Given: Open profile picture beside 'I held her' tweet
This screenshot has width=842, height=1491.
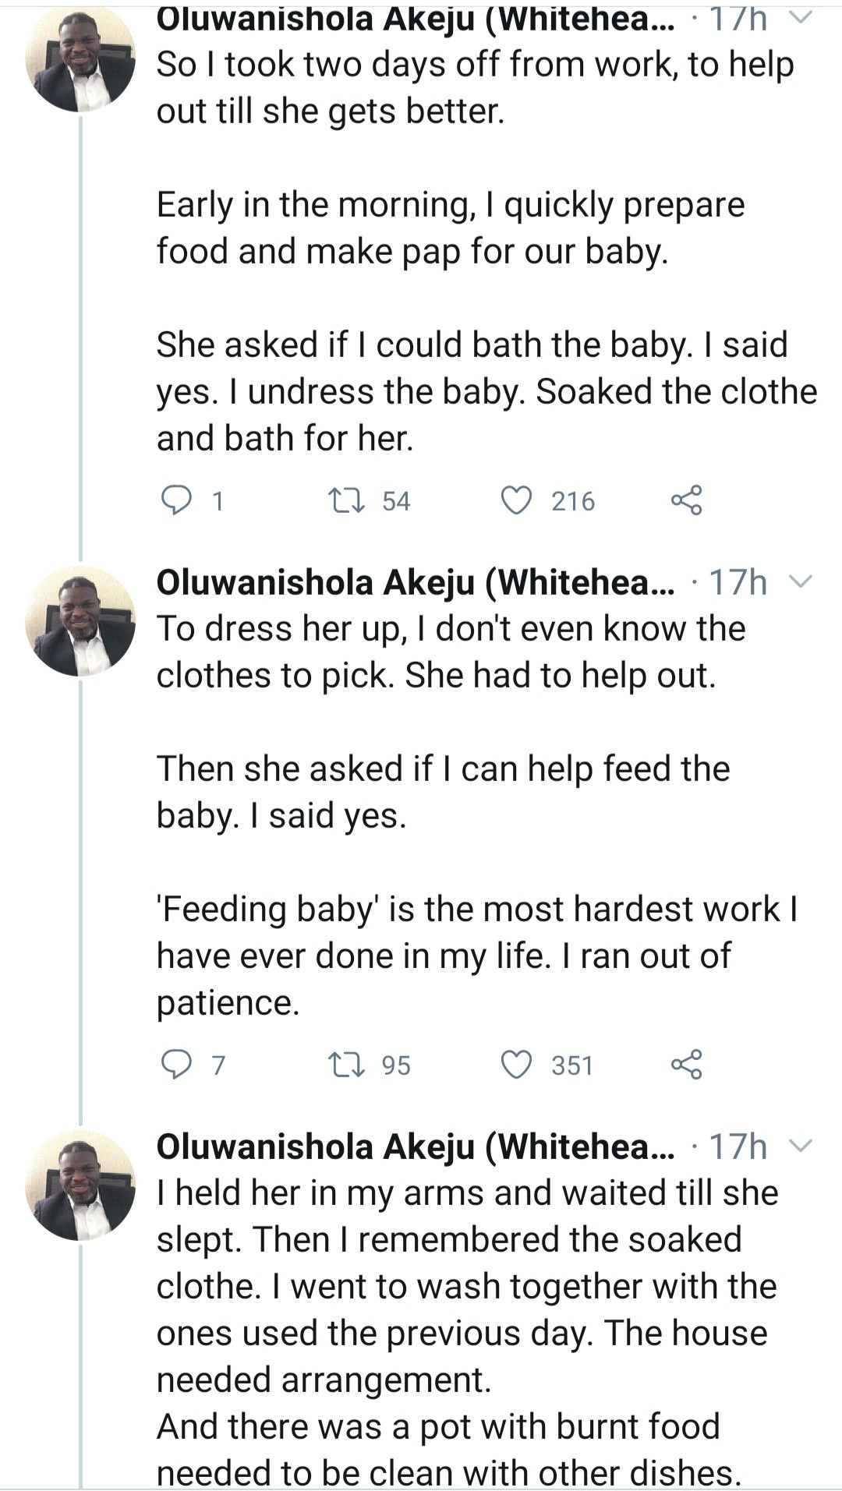Looking at the screenshot, I should point(80,1185).
